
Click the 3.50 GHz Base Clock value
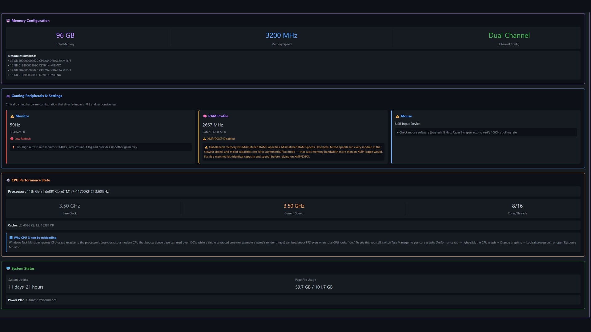tap(70, 206)
